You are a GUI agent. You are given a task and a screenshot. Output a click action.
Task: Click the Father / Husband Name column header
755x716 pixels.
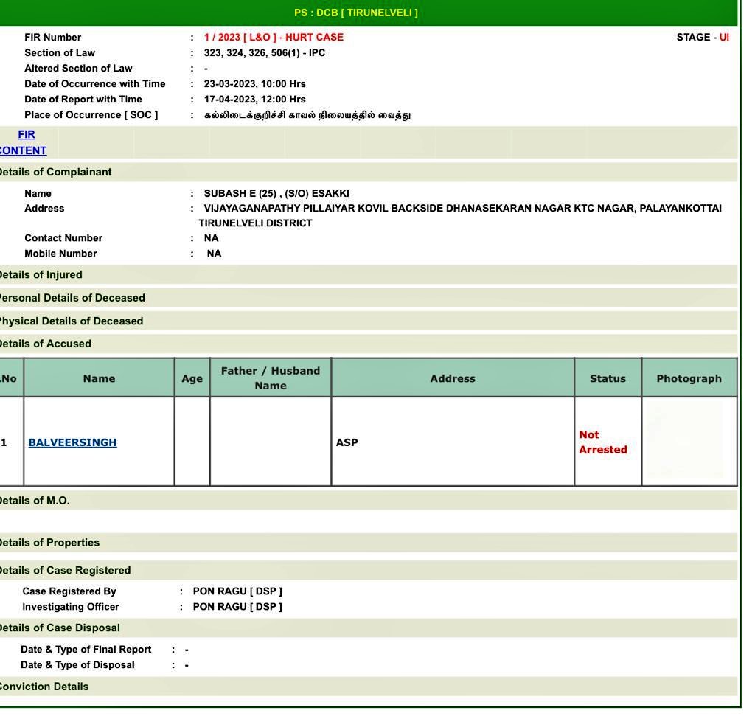[271, 378]
